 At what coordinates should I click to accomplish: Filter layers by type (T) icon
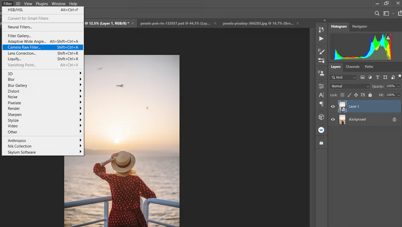[x=377, y=77]
